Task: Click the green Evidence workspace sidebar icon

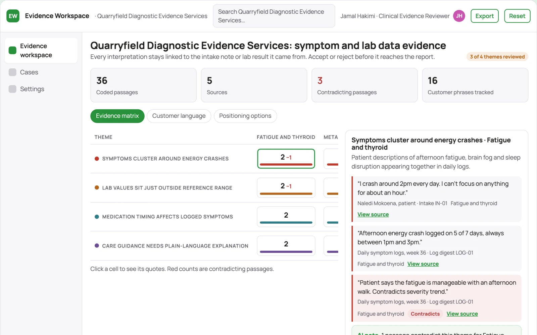Action: click(x=12, y=50)
